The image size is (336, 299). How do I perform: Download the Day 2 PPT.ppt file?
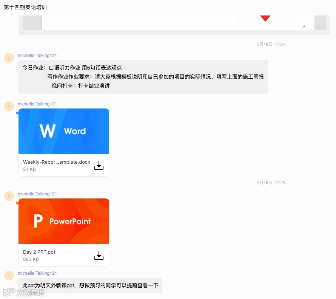click(99, 256)
